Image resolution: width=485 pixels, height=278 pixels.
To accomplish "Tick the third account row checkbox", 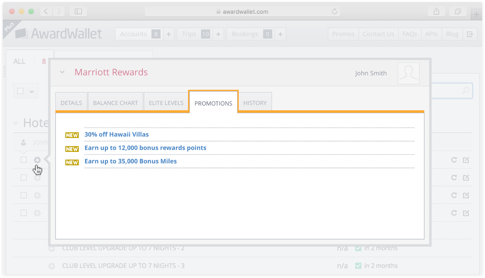I will point(24,195).
